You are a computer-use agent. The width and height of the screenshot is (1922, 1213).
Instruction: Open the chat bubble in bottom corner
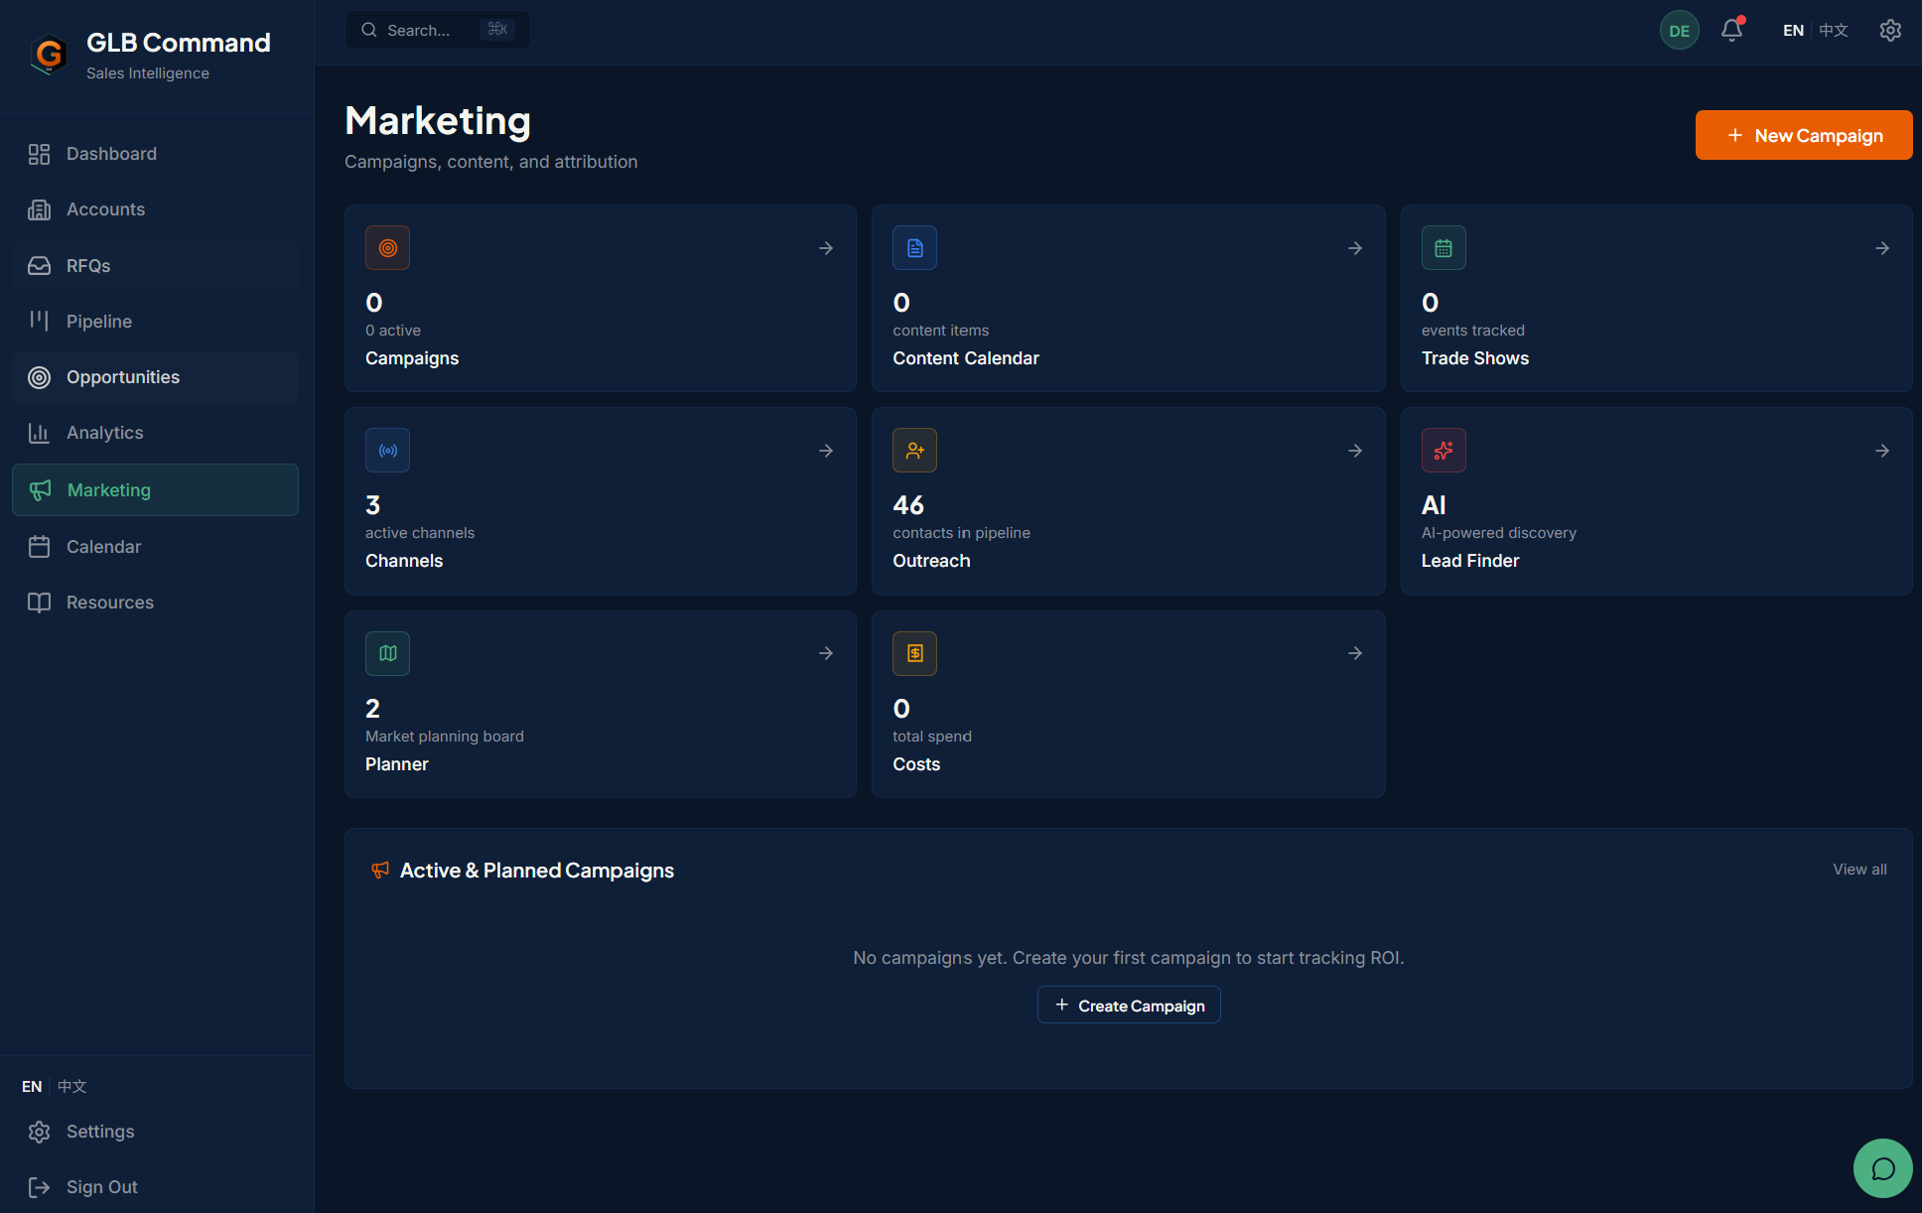(x=1882, y=1168)
